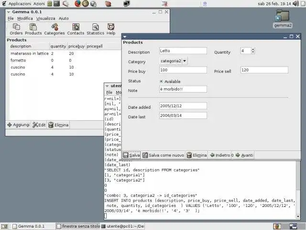Click the Description field containing Letto

pyautogui.click(x=183, y=51)
